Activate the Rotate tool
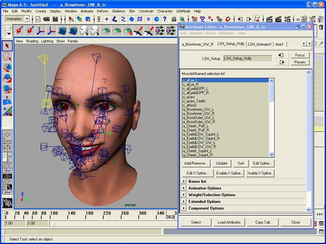This screenshot has width=326, height=244. pos(7,78)
